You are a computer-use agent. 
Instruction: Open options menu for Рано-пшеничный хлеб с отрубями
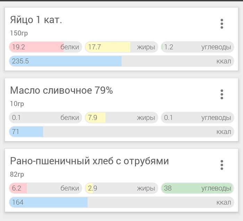pos(221,165)
